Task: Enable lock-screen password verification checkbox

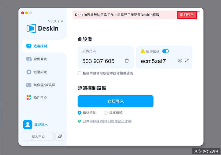Action: coord(80,73)
